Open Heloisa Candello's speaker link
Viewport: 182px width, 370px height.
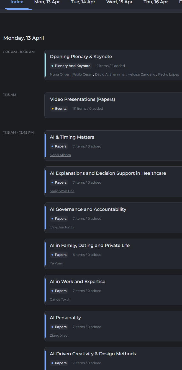pos(141,74)
